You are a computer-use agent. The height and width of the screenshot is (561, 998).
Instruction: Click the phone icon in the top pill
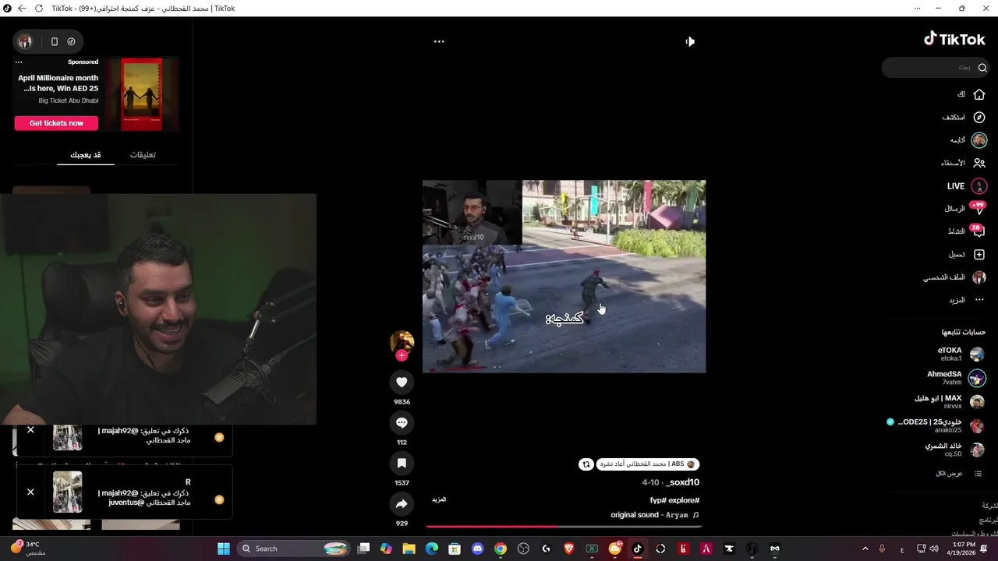[54, 41]
